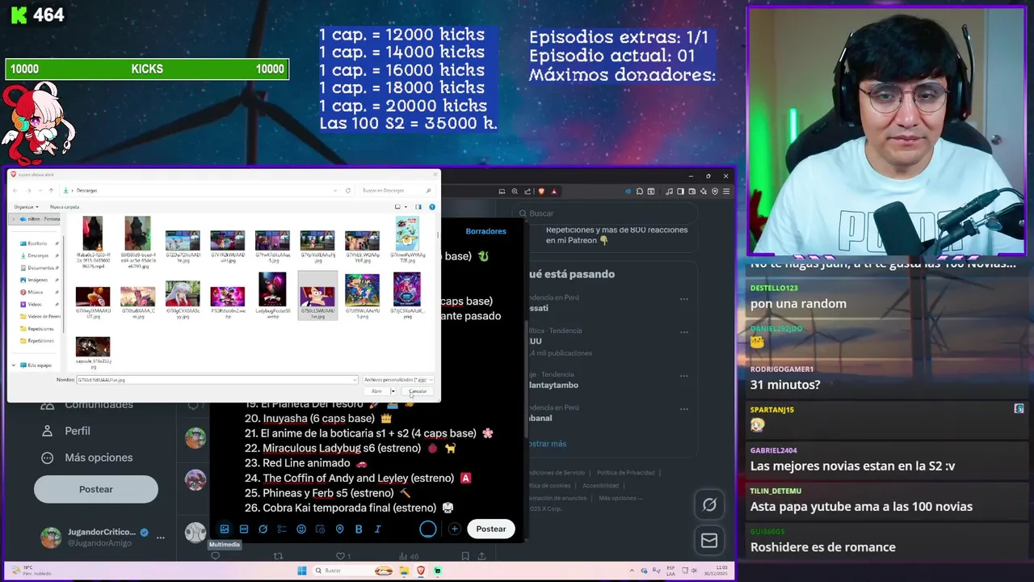Viewport: 1034px width, 582px height.
Task: Expand the address bar path dropdown
Action: pyautogui.click(x=335, y=191)
